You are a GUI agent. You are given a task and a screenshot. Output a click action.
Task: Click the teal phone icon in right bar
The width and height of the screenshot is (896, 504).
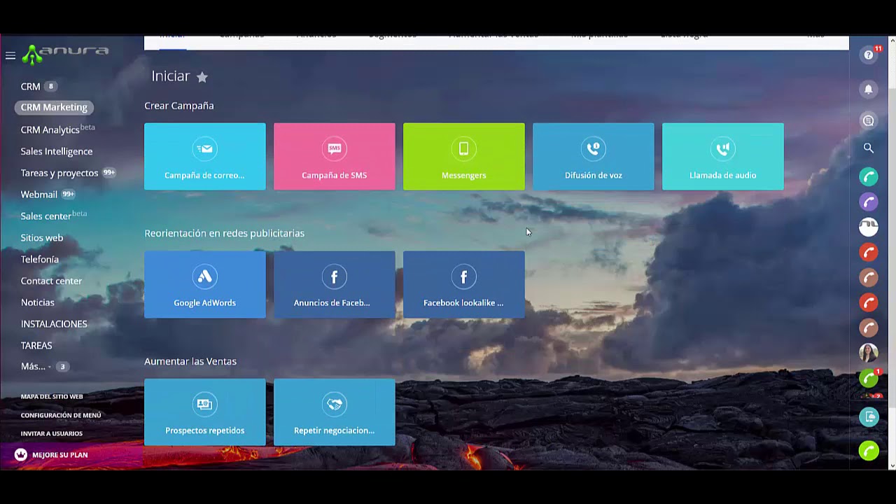click(869, 176)
